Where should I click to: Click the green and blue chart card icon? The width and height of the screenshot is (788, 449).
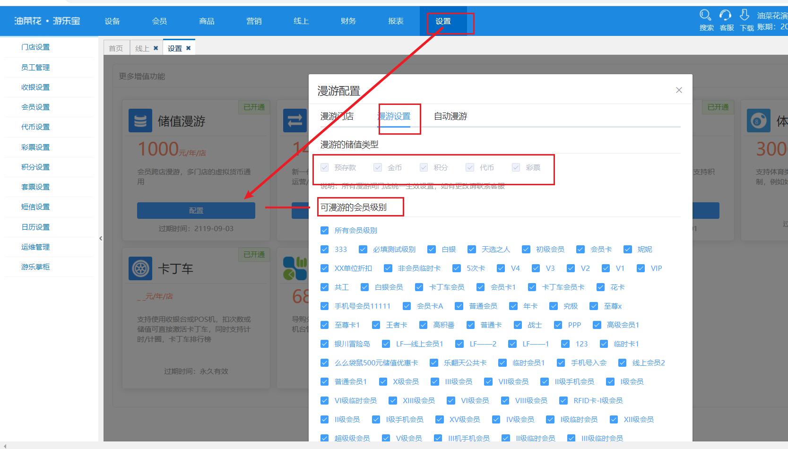tap(295, 268)
